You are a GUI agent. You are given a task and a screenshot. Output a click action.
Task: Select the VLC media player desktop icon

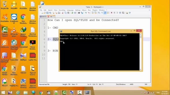[14, 32]
